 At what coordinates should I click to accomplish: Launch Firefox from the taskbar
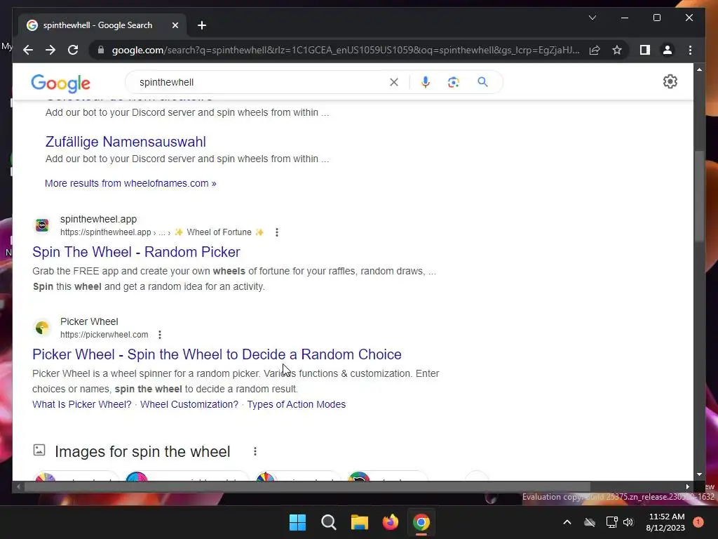(390, 522)
